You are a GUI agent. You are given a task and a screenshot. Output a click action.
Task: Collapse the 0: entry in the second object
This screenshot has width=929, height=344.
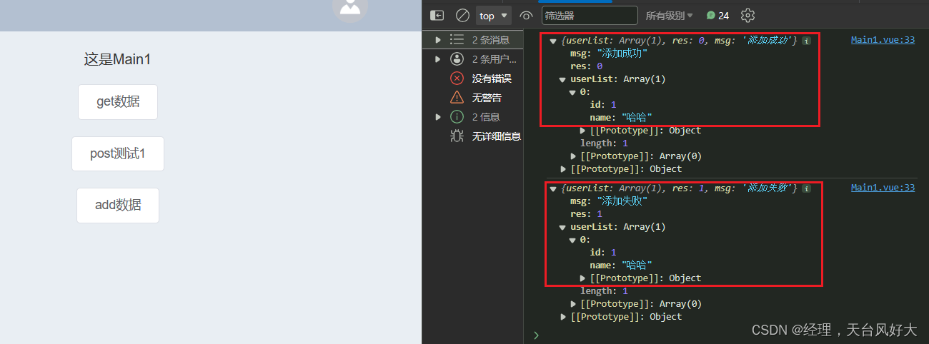(x=572, y=240)
